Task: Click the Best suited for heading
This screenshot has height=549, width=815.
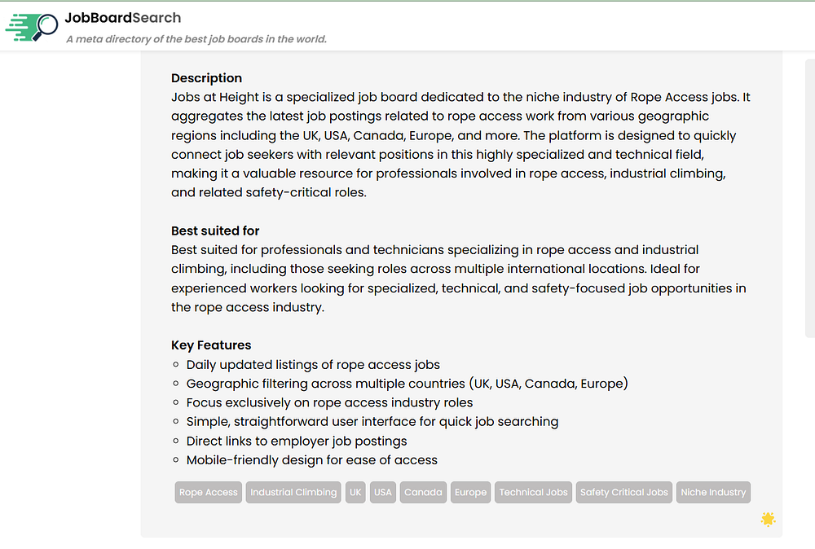Action: (x=215, y=231)
